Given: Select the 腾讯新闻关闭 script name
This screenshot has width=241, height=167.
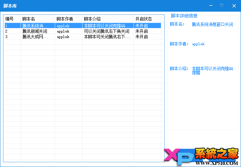Looking at the screenshot, I should click(35, 31).
